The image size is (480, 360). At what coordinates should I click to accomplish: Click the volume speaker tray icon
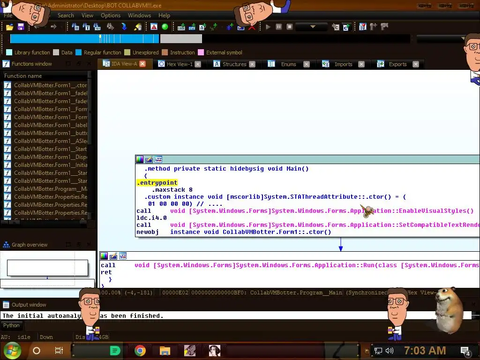coord(390,351)
